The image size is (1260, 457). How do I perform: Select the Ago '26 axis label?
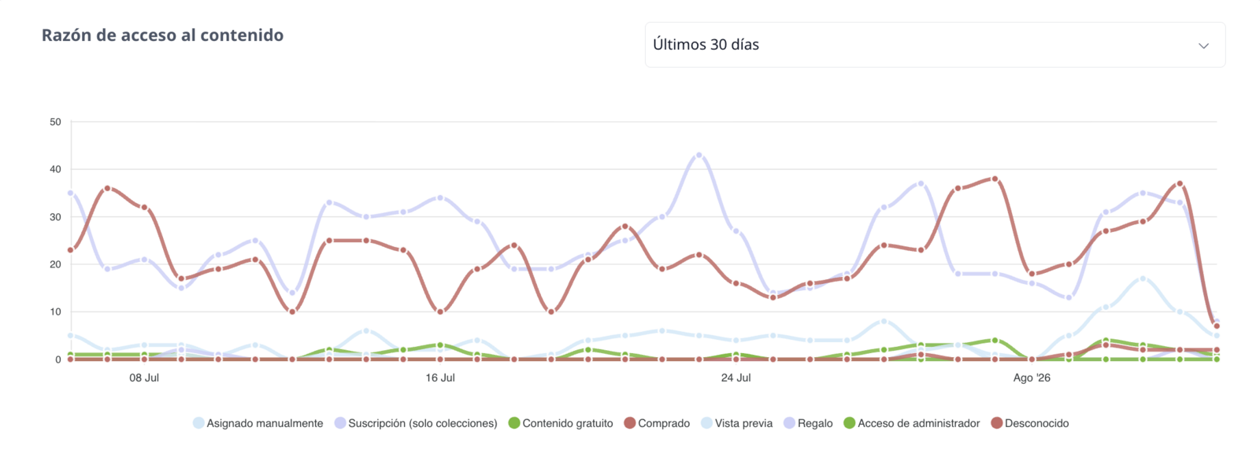point(1032,378)
